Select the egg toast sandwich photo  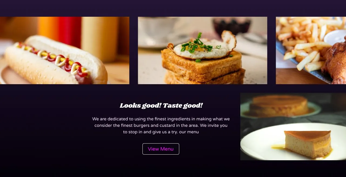202,50
